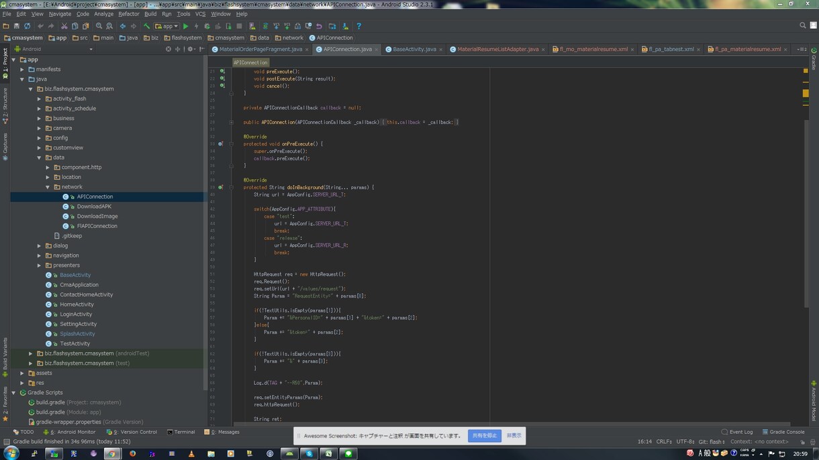Click the Make Project hammer icon
This screenshot has height=460, width=819.
point(146,26)
